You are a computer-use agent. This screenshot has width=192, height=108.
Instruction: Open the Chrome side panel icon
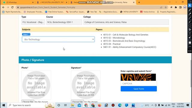tap(180, 7)
